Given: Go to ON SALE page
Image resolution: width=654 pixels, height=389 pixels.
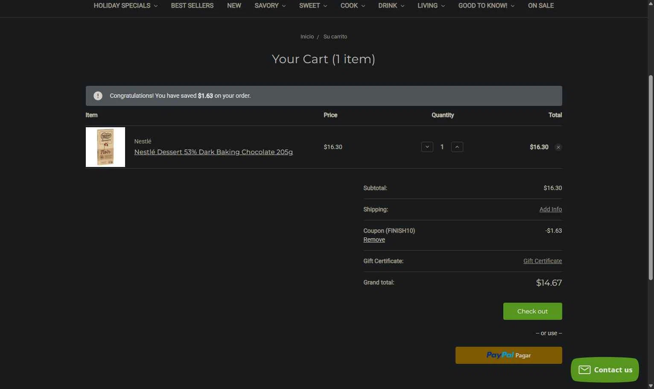Looking at the screenshot, I should pyautogui.click(x=541, y=6).
